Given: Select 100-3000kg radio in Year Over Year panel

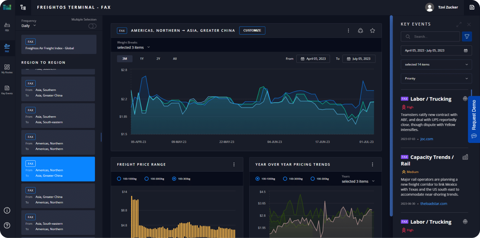Looking at the screenshot, I should (285, 179).
